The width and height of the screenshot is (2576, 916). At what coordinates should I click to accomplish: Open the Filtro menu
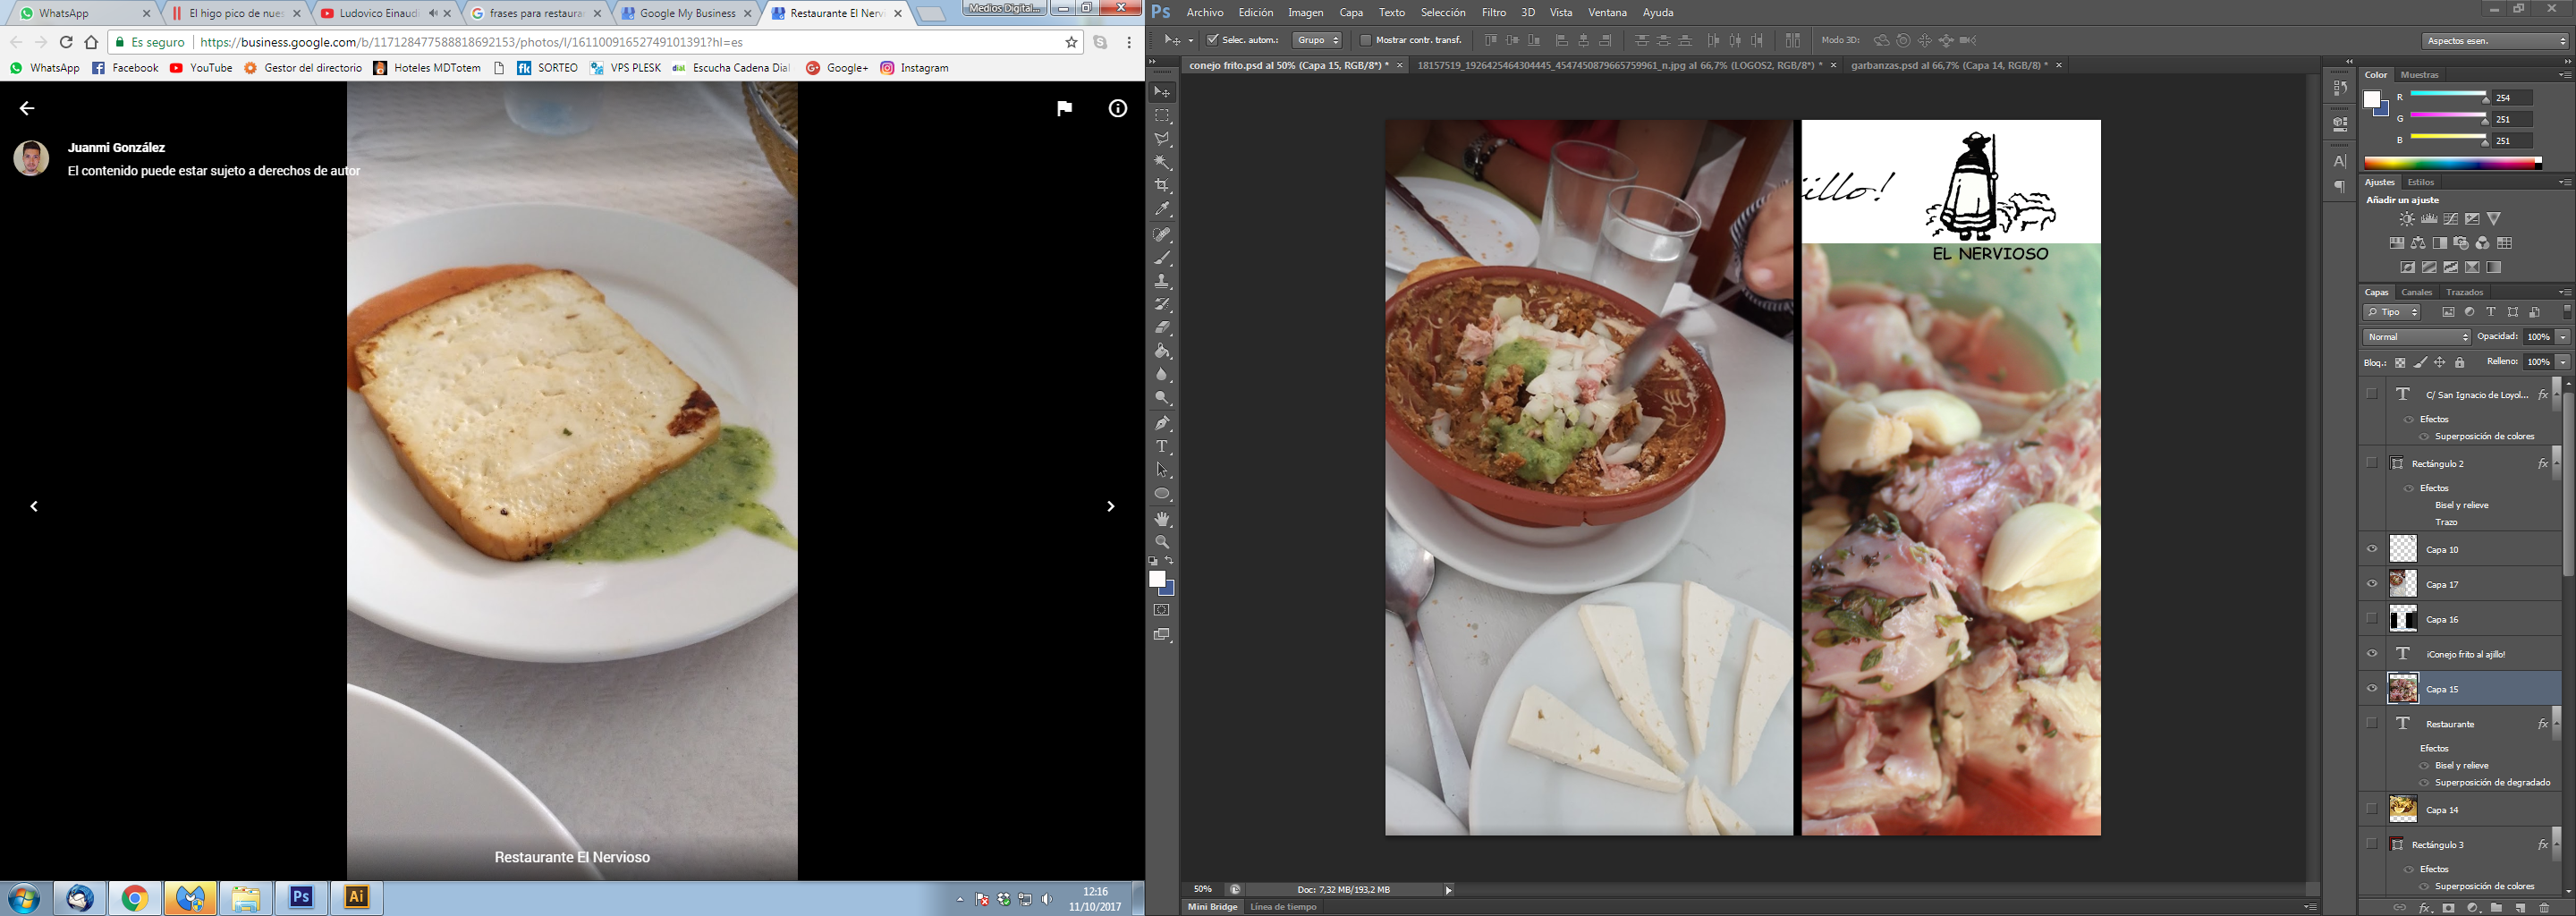[x=1494, y=13]
